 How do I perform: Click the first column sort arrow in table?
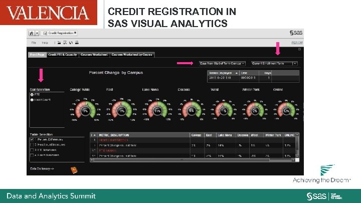point(94,135)
